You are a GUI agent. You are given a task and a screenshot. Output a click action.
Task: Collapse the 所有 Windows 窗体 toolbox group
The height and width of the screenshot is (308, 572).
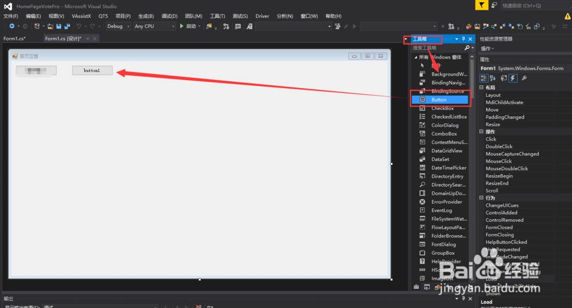(415, 57)
